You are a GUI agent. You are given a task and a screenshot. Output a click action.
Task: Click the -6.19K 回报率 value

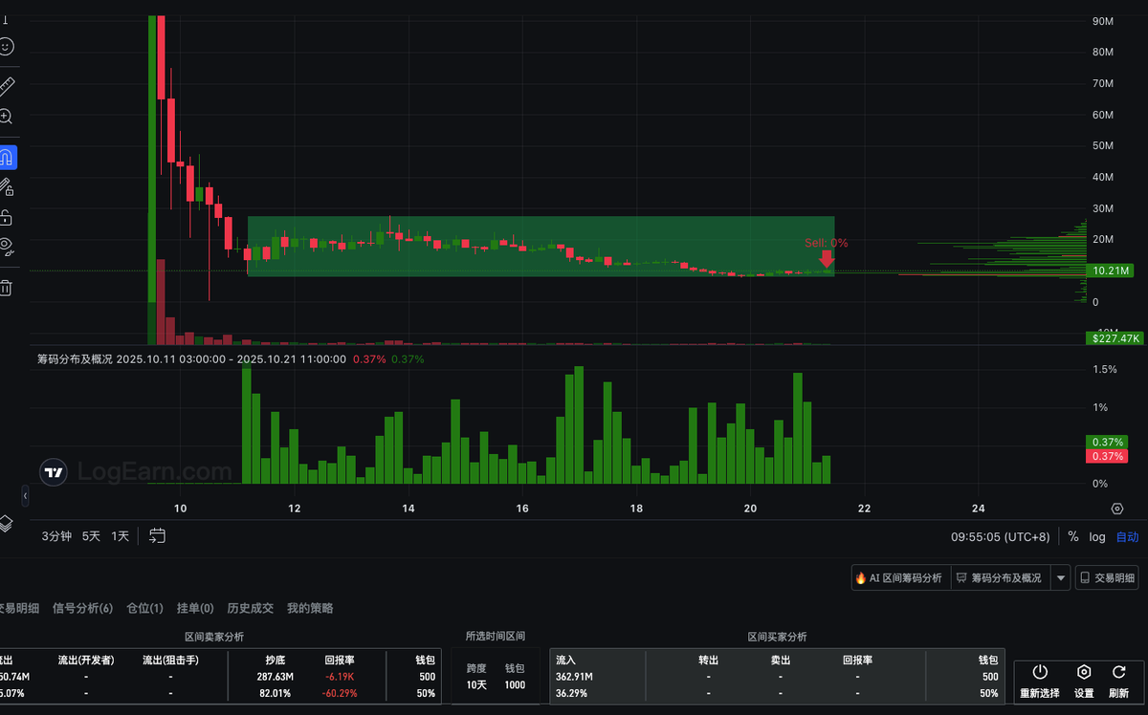coord(340,677)
